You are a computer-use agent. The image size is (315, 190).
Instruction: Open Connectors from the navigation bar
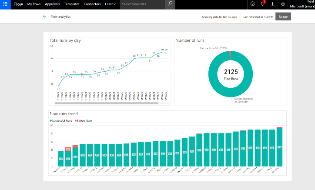click(92, 4)
